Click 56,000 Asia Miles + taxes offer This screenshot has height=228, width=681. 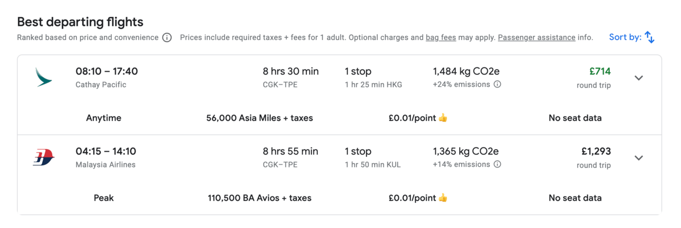[259, 118]
